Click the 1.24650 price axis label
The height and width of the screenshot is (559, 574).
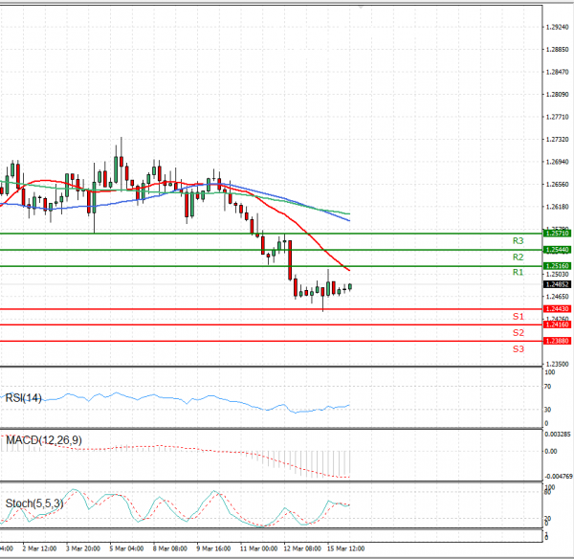[557, 297]
